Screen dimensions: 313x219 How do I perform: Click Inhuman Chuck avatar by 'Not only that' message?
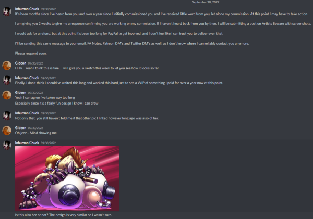point(7,115)
